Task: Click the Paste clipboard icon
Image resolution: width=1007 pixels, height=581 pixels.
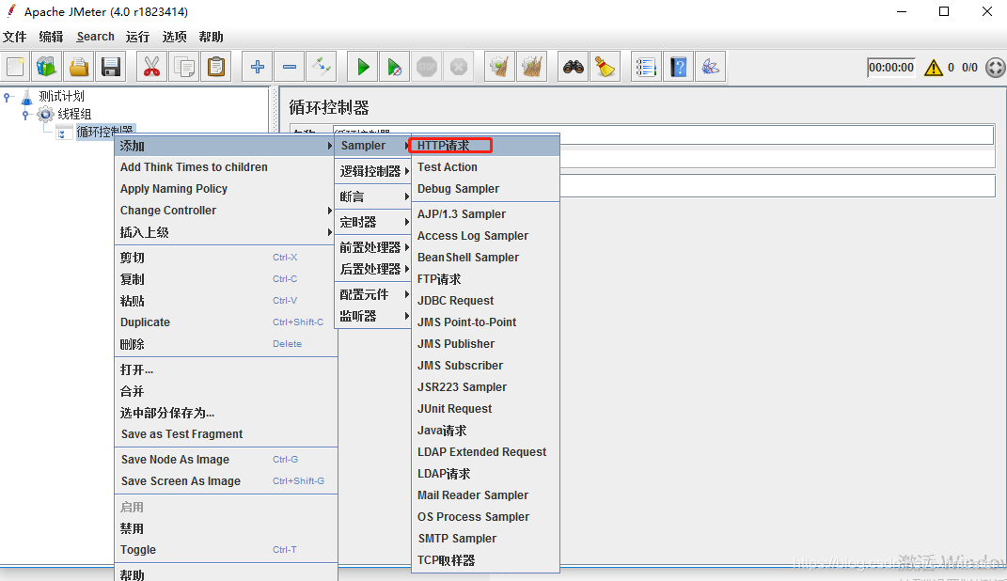Action: point(216,67)
